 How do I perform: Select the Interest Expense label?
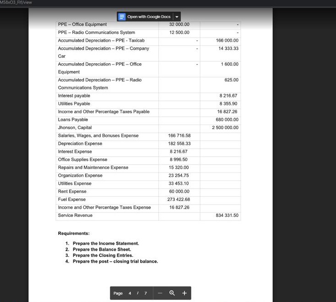tap(75, 151)
